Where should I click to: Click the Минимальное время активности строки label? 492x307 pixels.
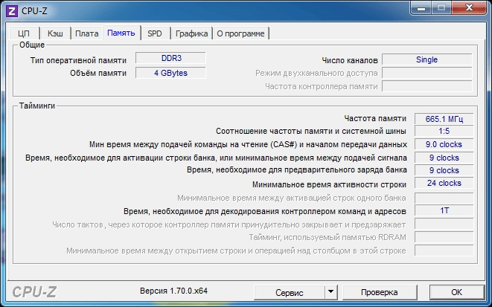pyautogui.click(x=329, y=184)
